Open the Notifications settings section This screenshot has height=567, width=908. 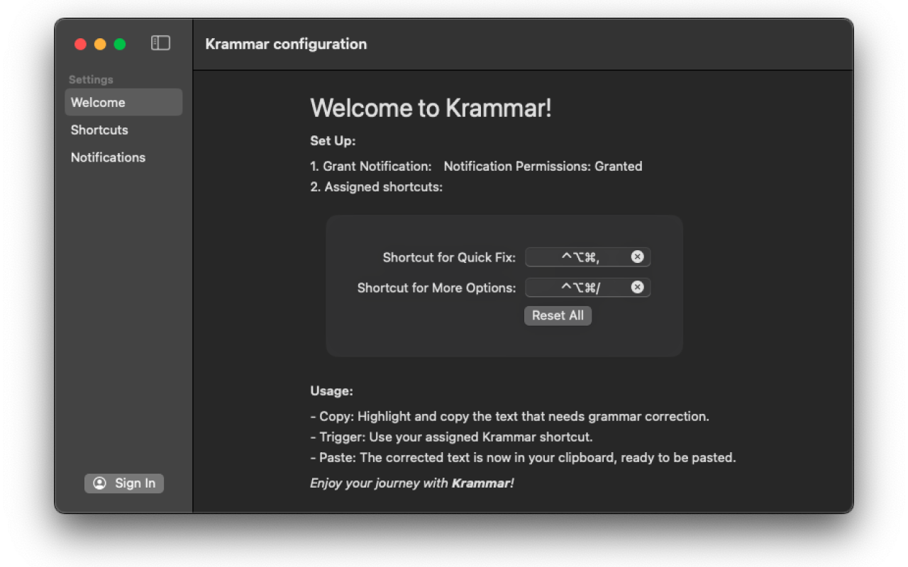pos(123,157)
